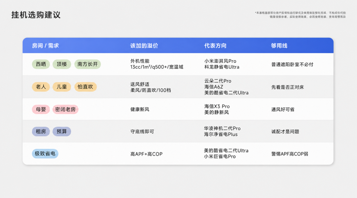Image resolution: width=357 pixels, height=198 pixels.
Task: Click the 南方长开 tag
Action: pyautogui.click(x=87, y=64)
